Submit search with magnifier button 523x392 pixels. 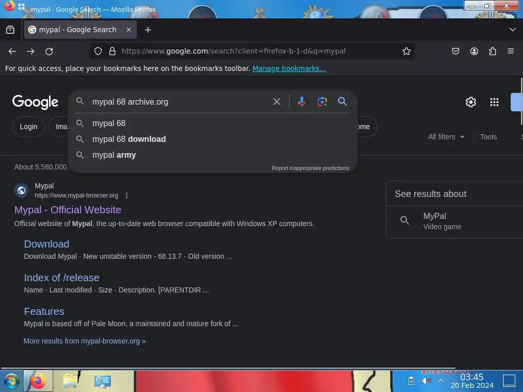342,102
